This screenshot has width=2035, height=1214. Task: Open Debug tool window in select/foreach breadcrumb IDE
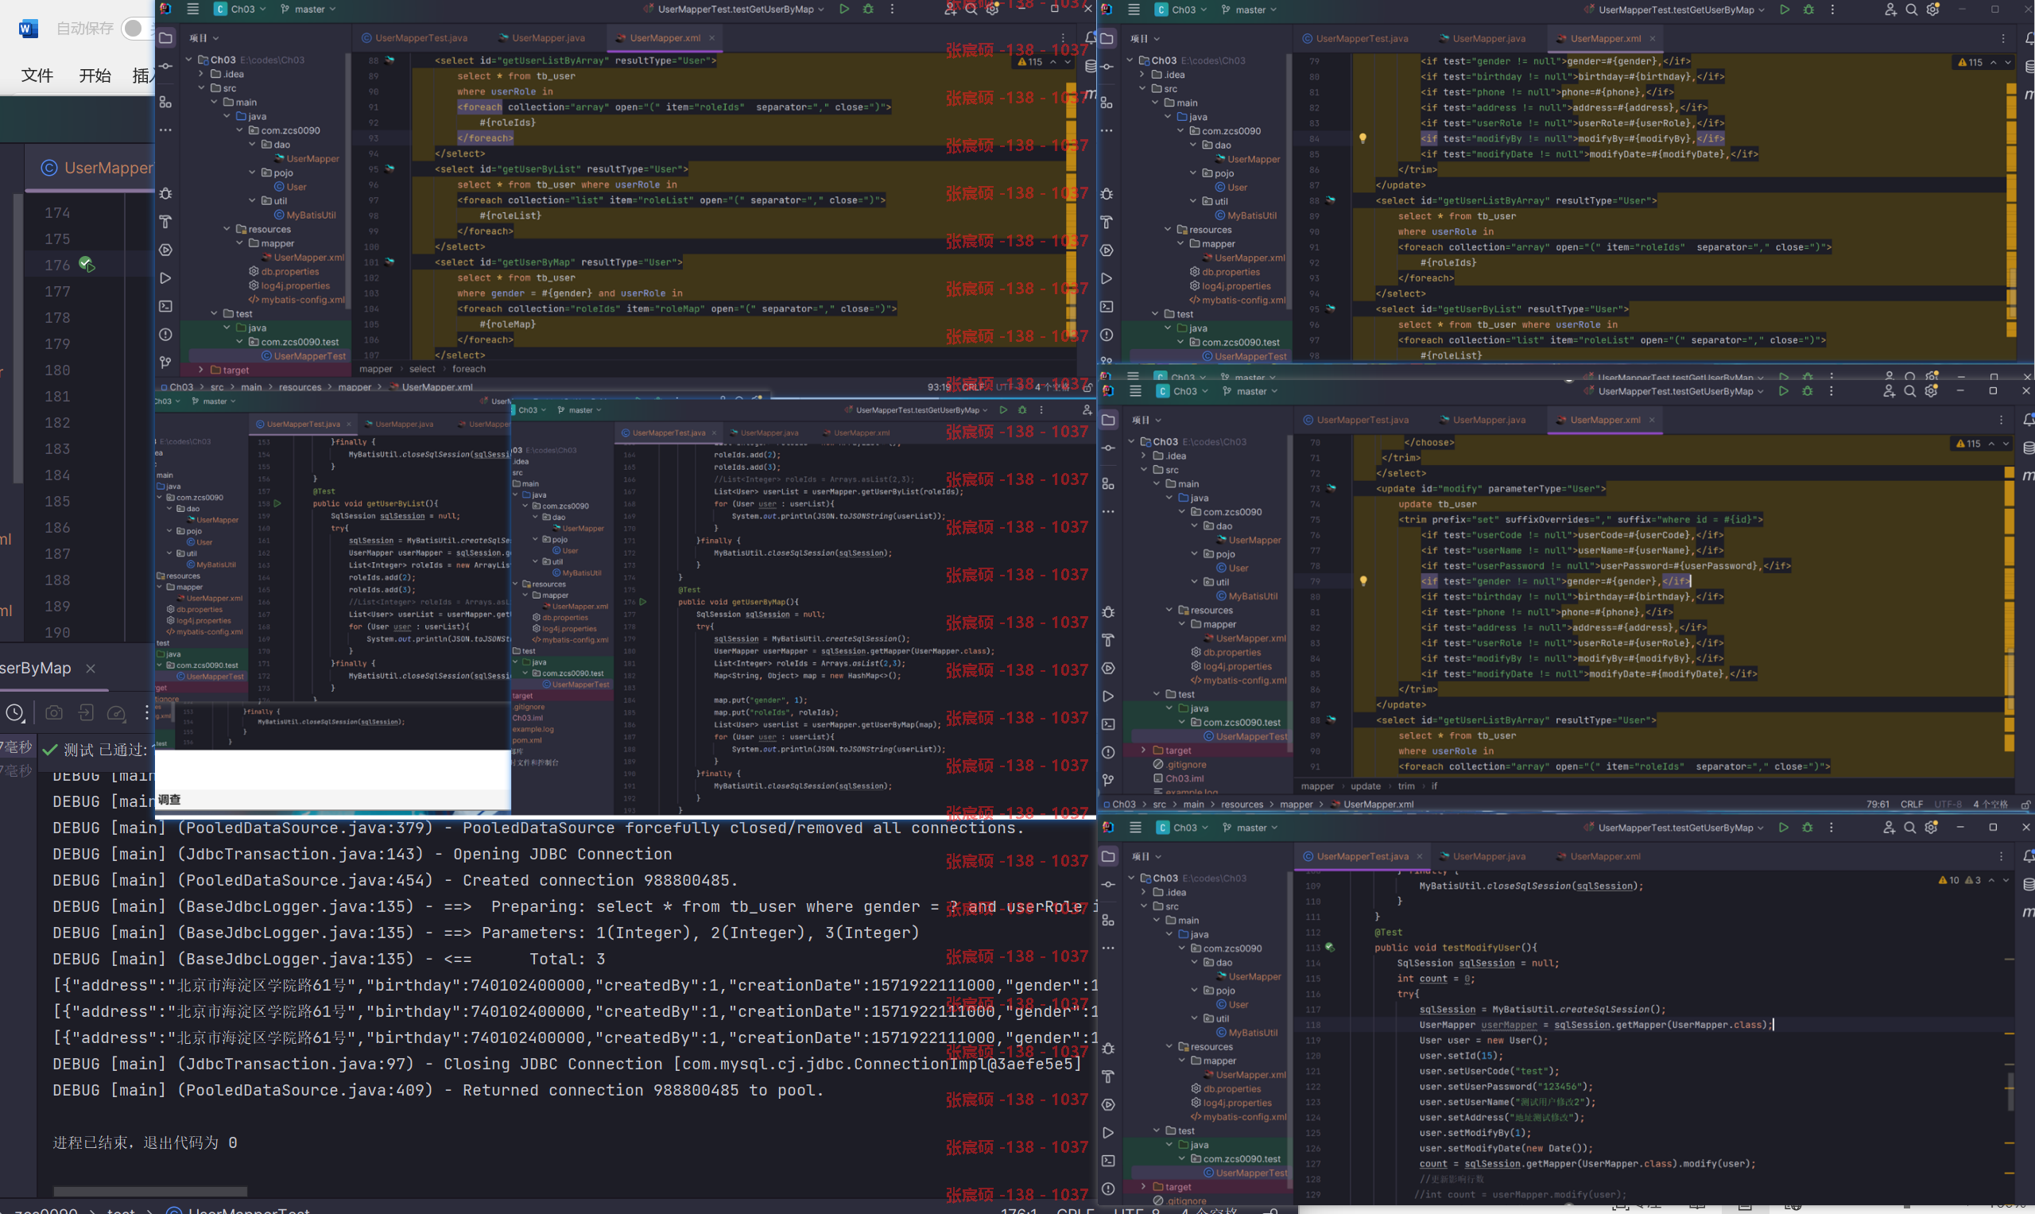[x=166, y=194]
